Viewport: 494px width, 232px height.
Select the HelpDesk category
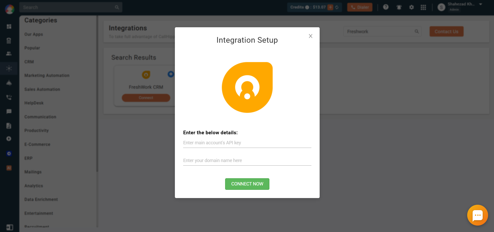coord(34,103)
